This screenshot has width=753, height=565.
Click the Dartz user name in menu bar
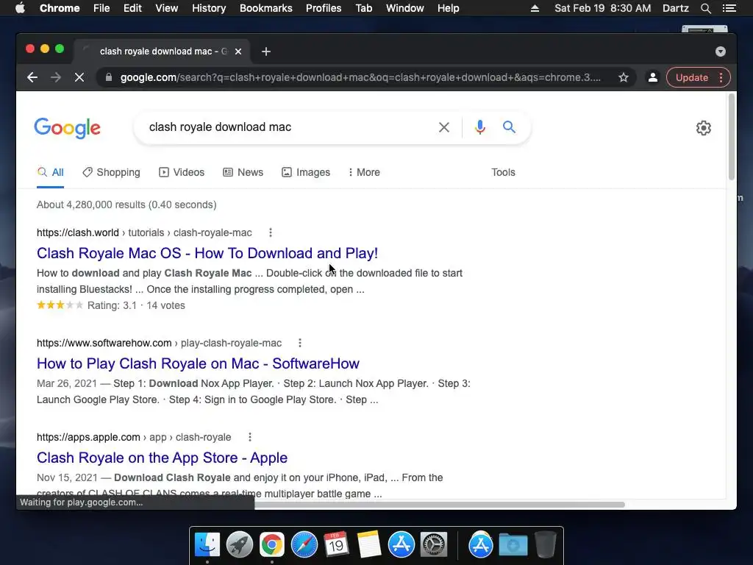(x=675, y=8)
